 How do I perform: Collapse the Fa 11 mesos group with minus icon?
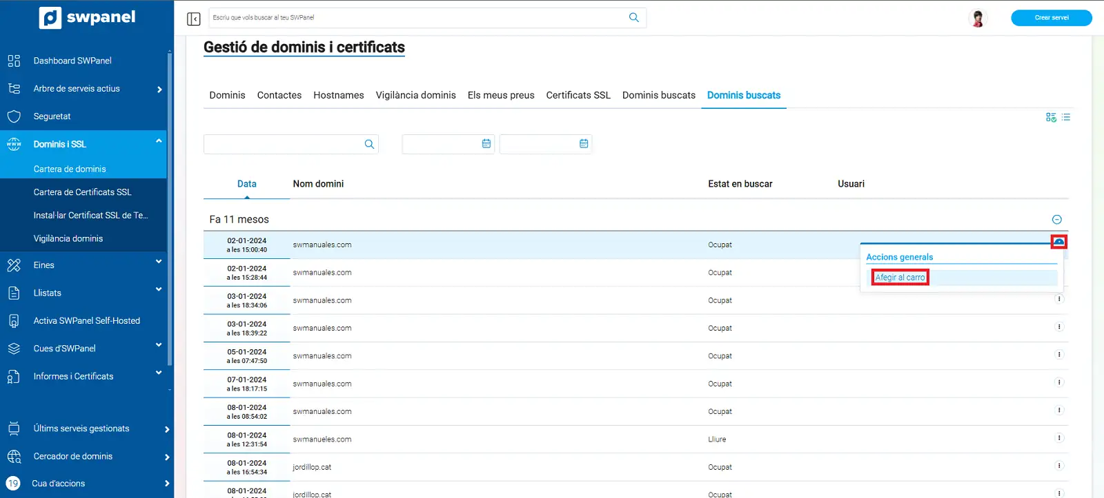(1056, 220)
